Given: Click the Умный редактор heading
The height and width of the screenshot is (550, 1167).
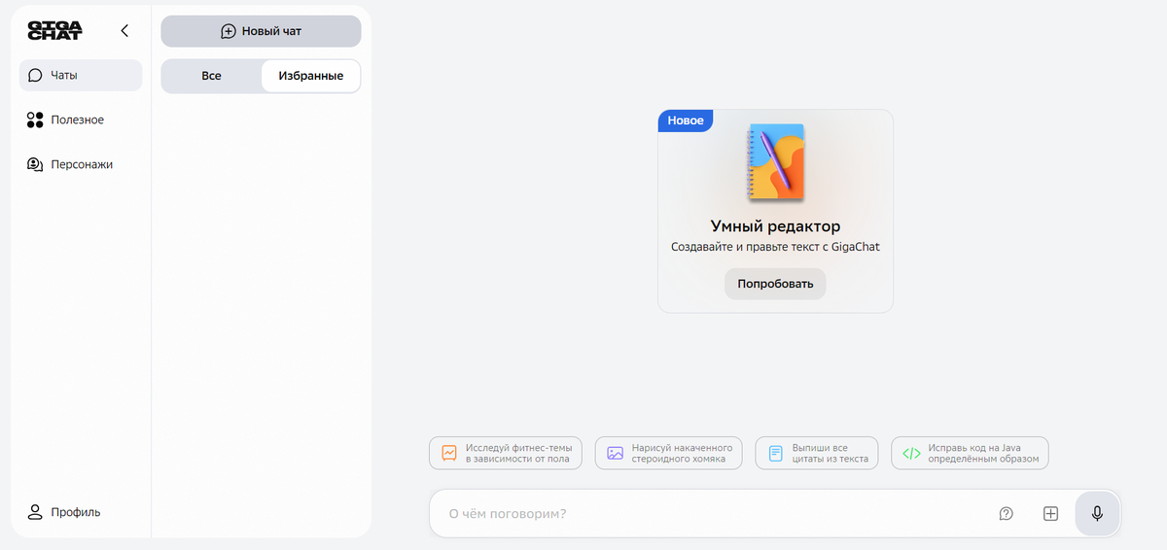Looking at the screenshot, I should tap(775, 226).
